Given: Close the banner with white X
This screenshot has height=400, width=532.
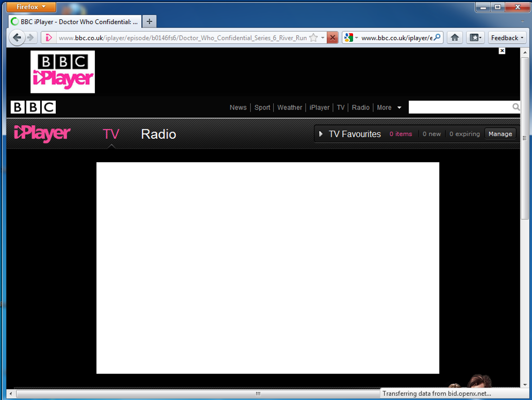Looking at the screenshot, I should [502, 51].
